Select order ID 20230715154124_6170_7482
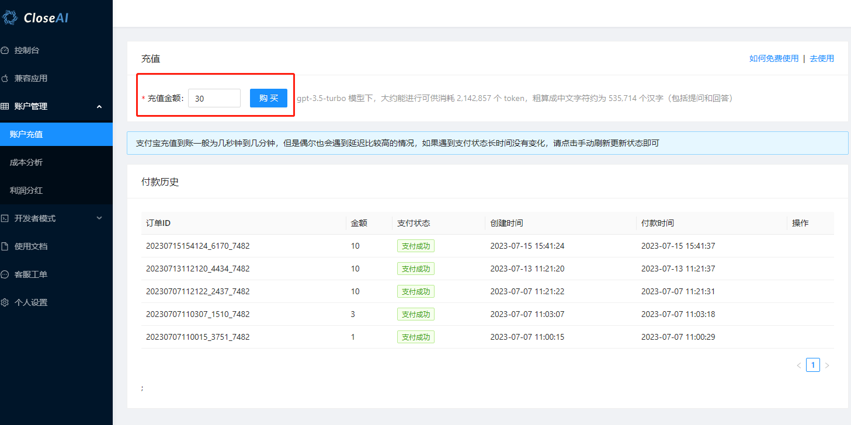Screen dimensions: 851x425 [198, 246]
